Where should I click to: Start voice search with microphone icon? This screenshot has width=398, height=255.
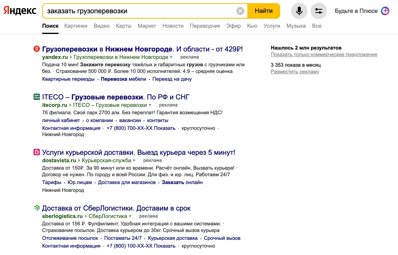(299, 11)
